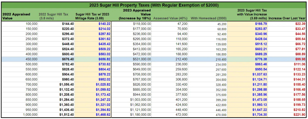Select the cell showing $1,025.82
The height and width of the screenshot is (119, 308).
93,84
